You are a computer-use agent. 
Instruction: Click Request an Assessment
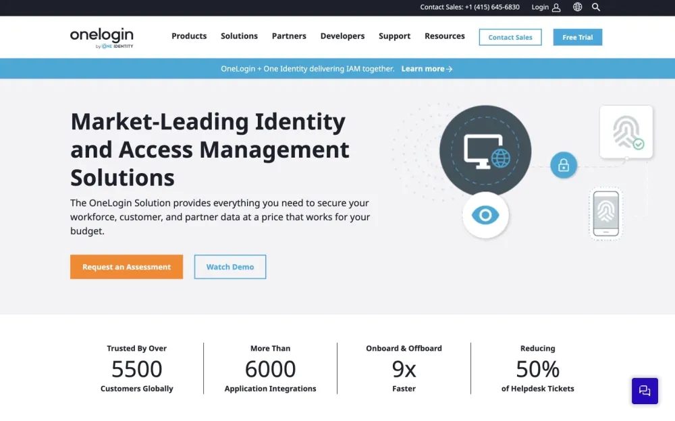click(126, 267)
